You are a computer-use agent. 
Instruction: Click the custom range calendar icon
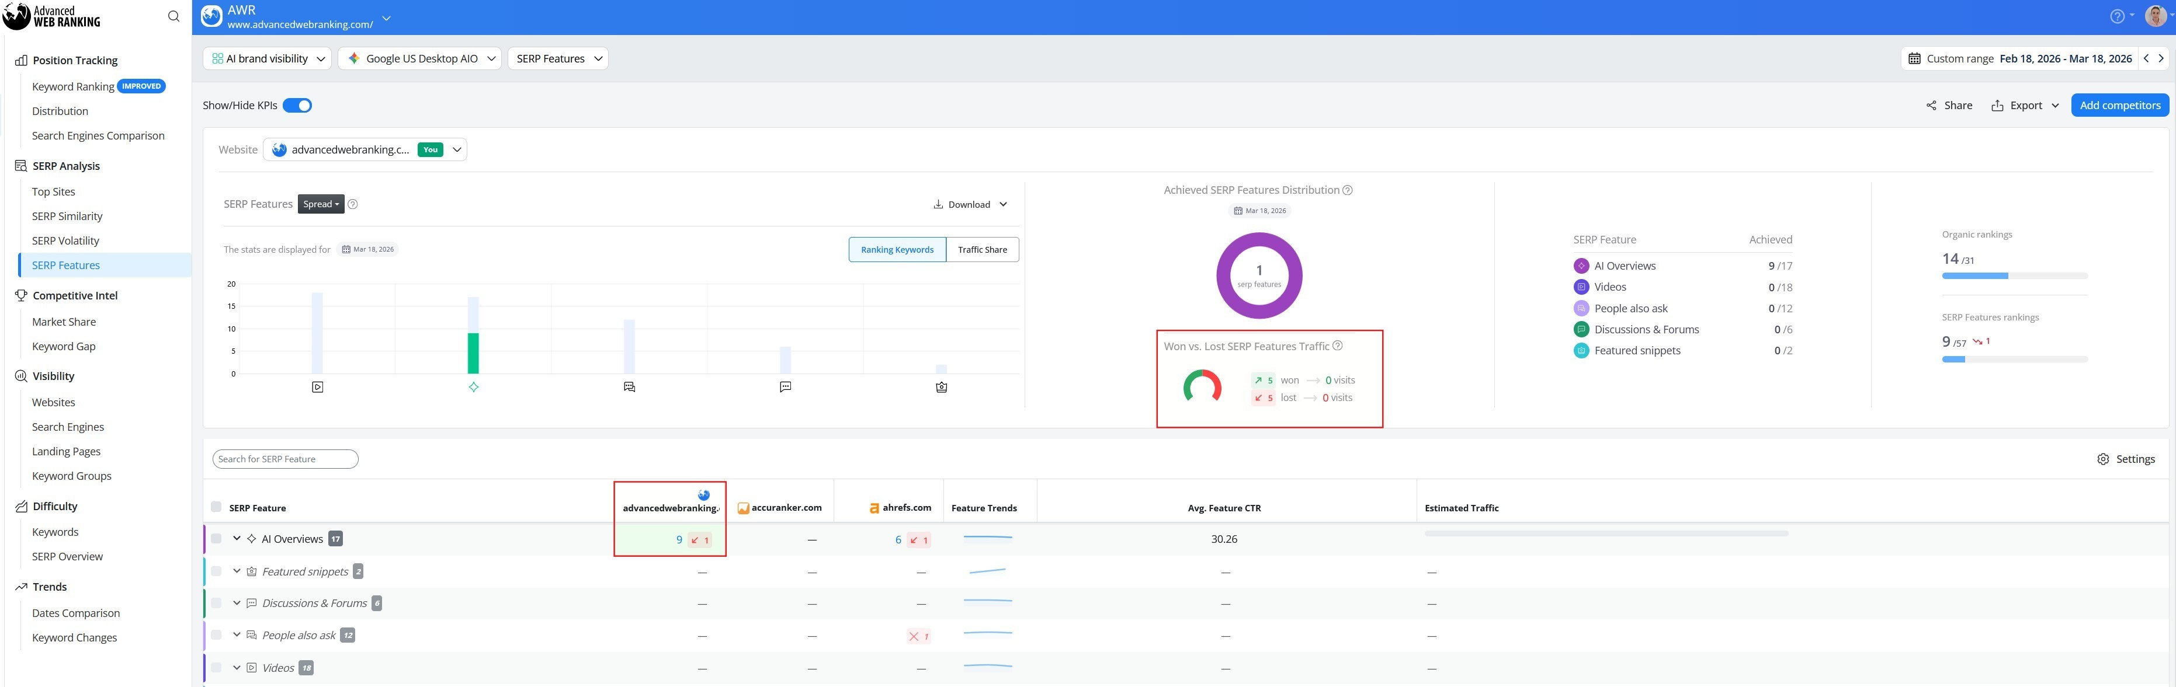(1914, 58)
